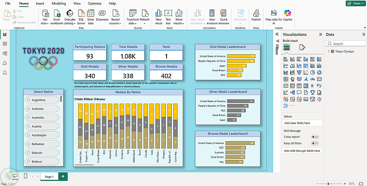Screen dimensions: 367x186
Task: Select the Power Automate visual
Action: (x=286, y=106)
